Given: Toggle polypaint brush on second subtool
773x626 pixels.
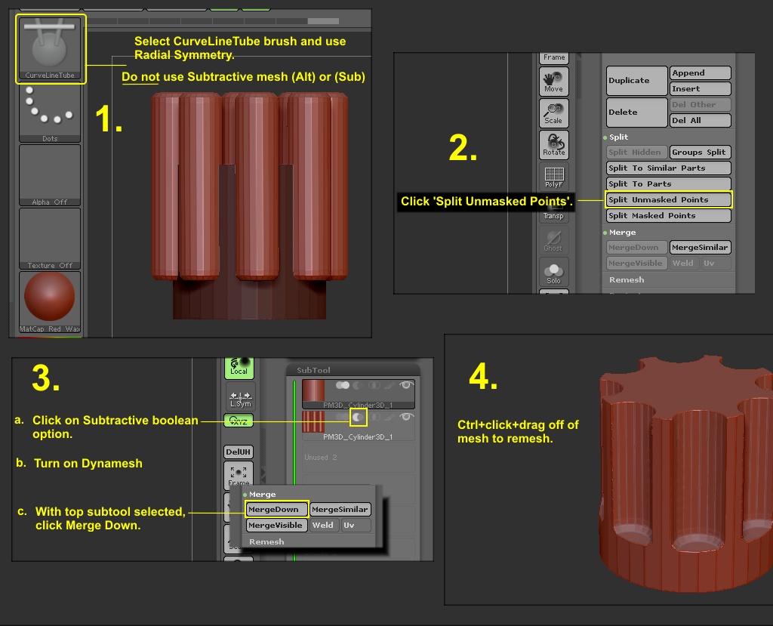Looking at the screenshot, I should (x=390, y=418).
